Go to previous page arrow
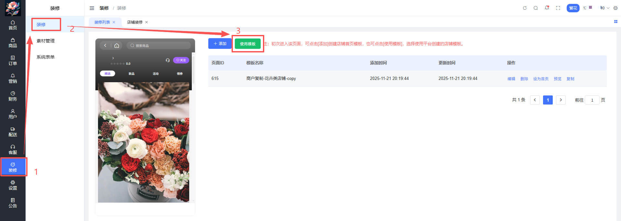This screenshot has height=221, width=621. point(535,100)
